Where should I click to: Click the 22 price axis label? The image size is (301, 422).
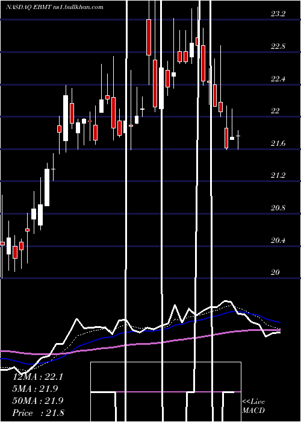click(x=275, y=111)
